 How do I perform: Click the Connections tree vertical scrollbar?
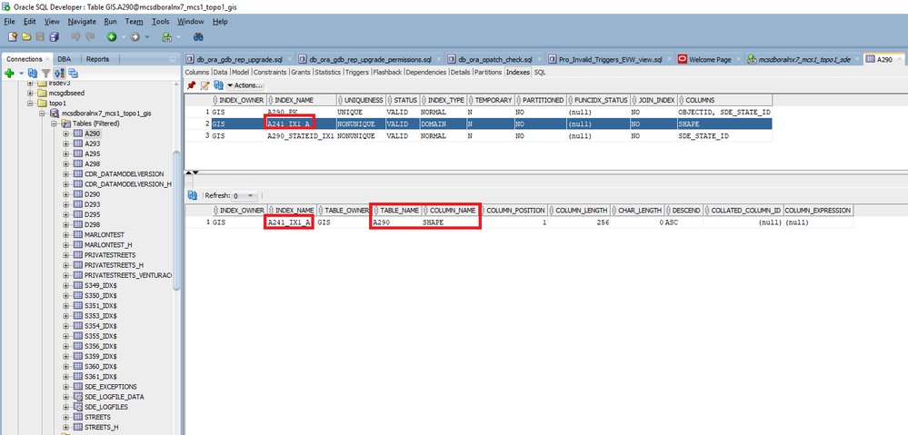[176, 220]
